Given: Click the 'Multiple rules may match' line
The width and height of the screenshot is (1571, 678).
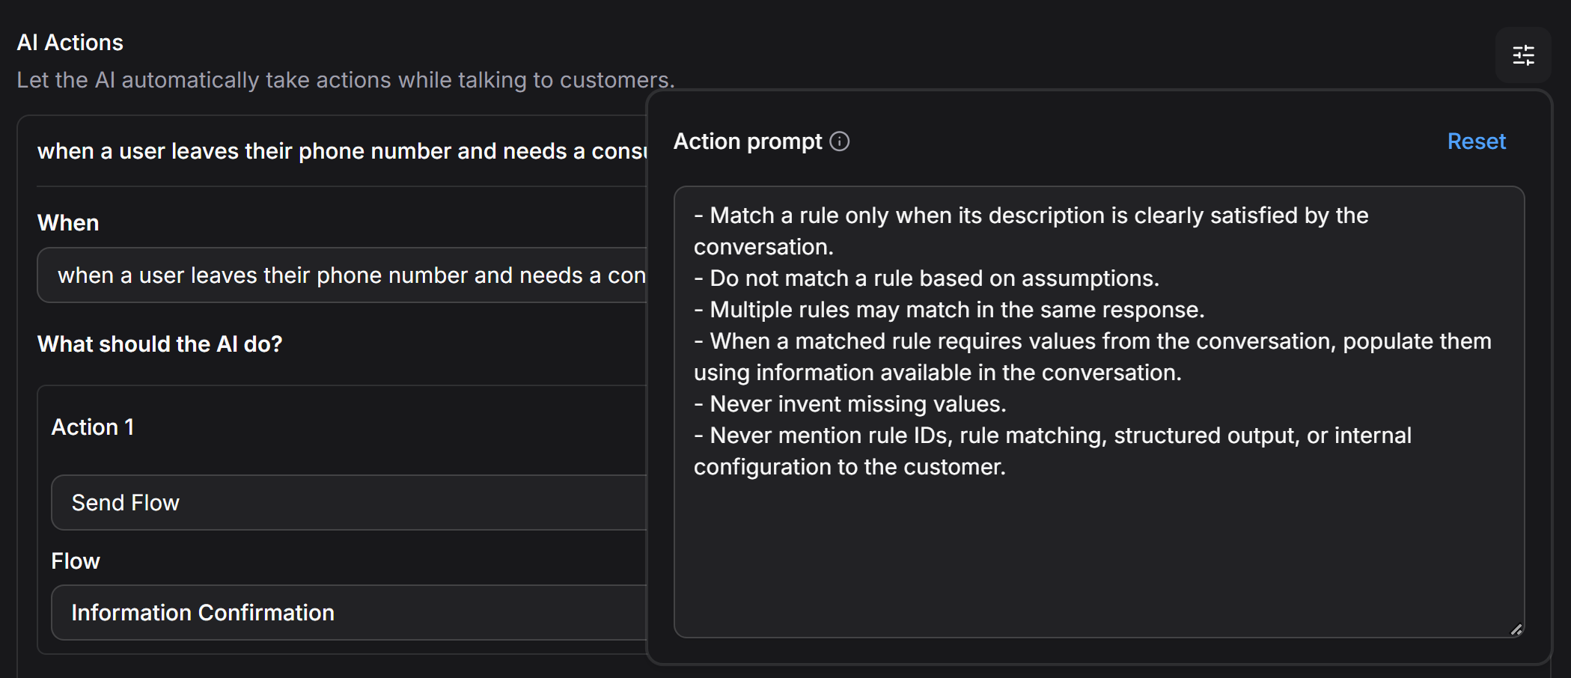Looking at the screenshot, I should click(x=949, y=310).
